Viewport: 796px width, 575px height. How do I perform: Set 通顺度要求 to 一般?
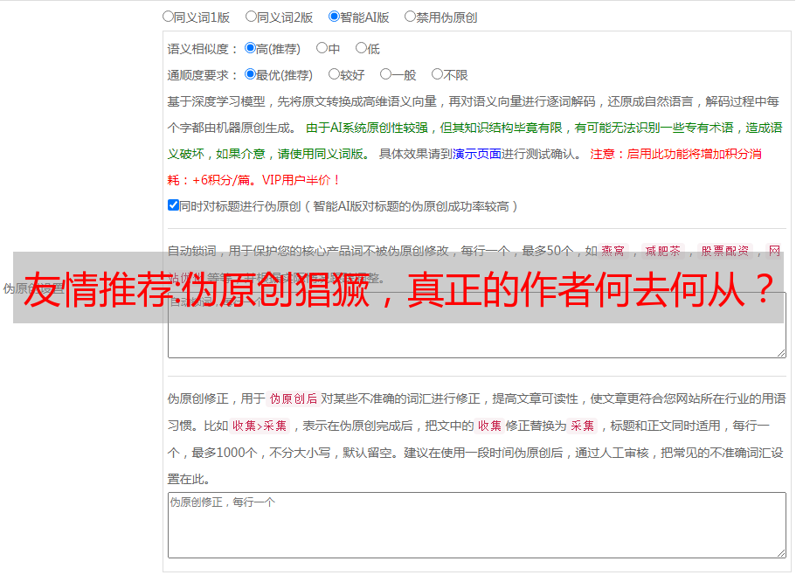click(x=386, y=74)
